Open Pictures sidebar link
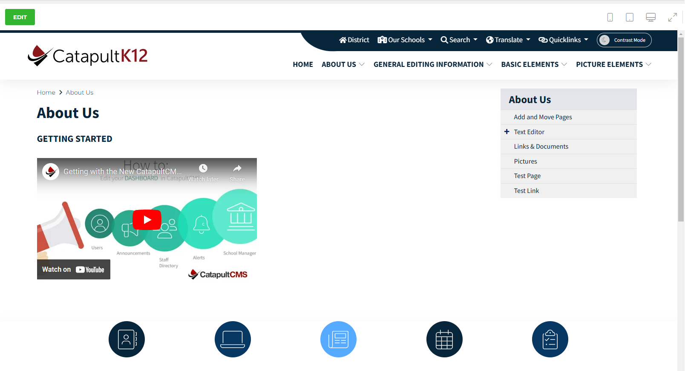685x371 pixels. (525, 161)
